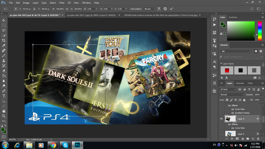Select the Crop tool
This screenshot has height=149, width=265.
point(4,40)
